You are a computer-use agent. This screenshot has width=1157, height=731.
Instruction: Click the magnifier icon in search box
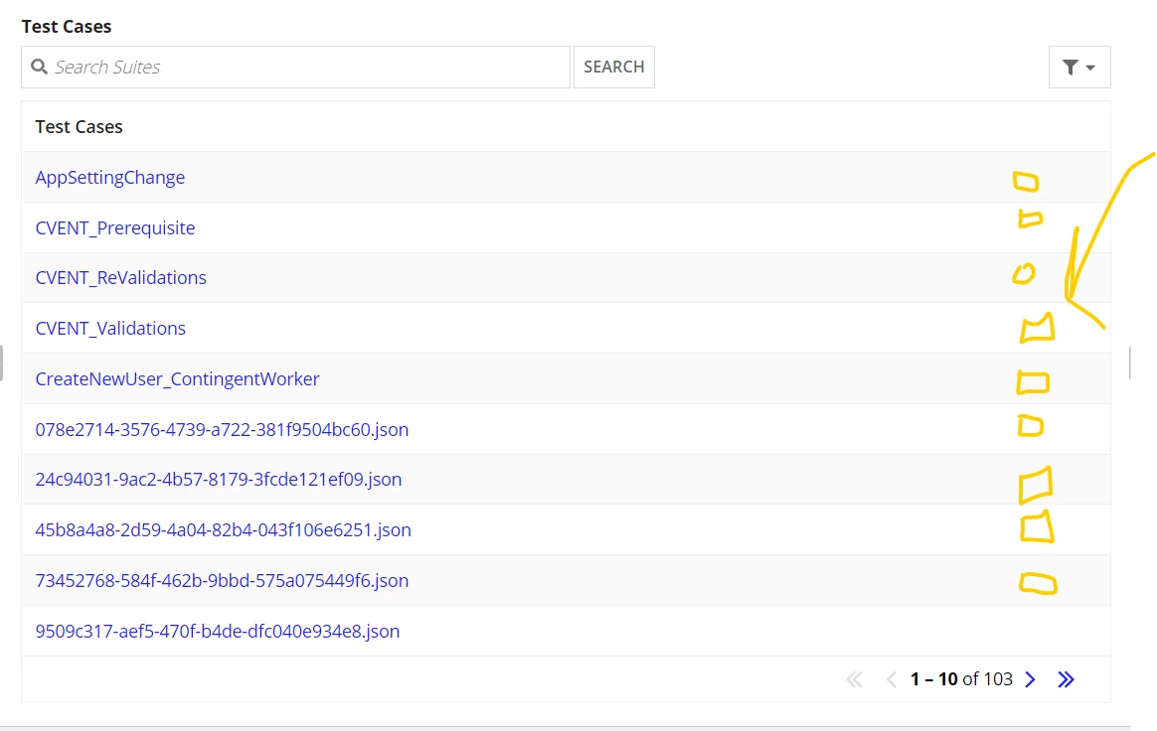point(39,68)
